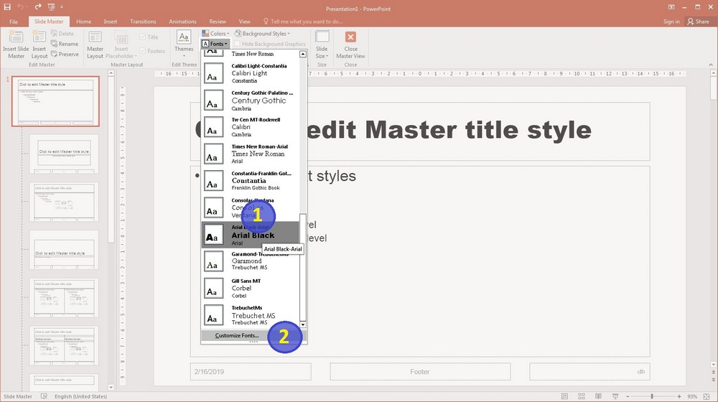718x402 pixels.
Task: Choose Arial Black-Arial font theme
Action: pos(251,235)
